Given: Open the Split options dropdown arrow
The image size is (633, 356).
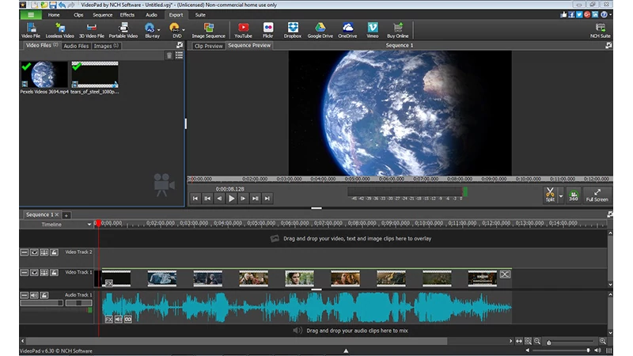Looking at the screenshot, I should [x=561, y=196].
